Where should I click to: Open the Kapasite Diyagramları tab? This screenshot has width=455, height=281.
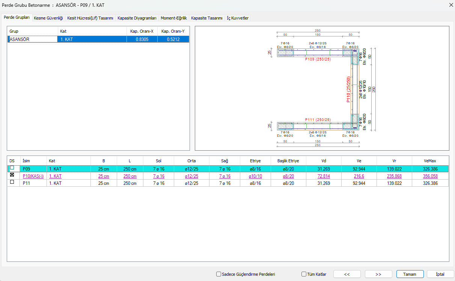pos(137,18)
